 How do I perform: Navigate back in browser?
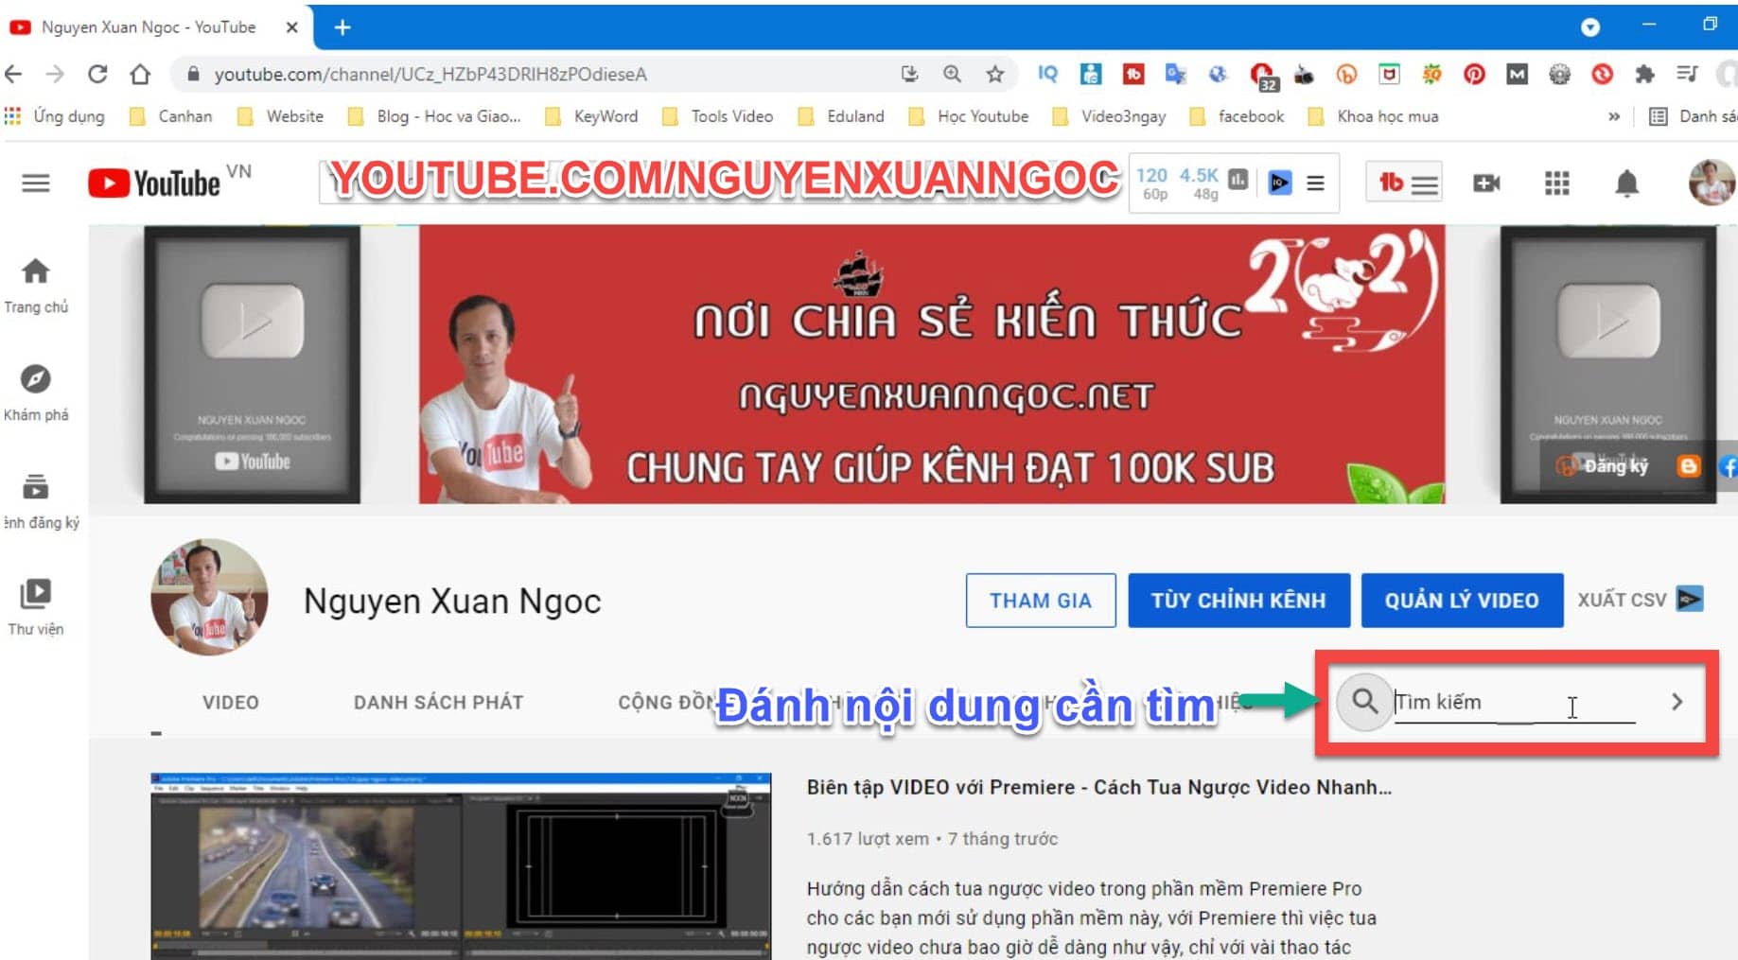(x=13, y=74)
